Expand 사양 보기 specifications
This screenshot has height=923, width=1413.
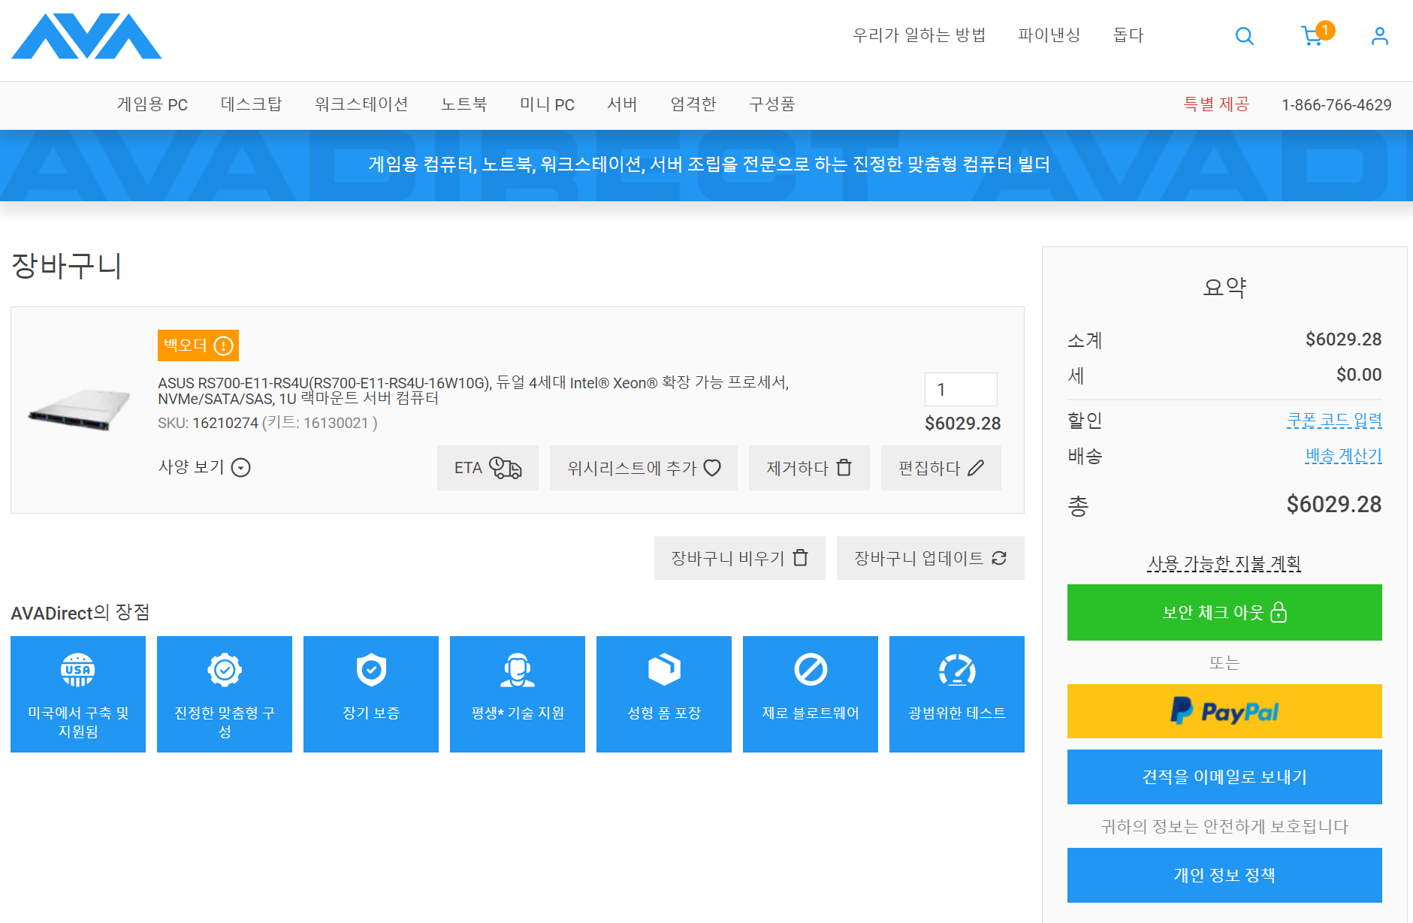(204, 467)
